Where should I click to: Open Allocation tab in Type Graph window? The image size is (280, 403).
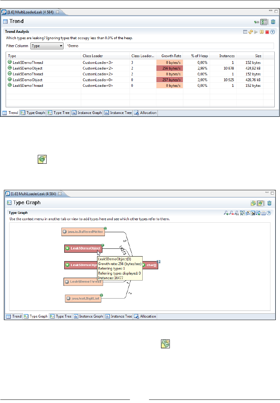pos(145,317)
